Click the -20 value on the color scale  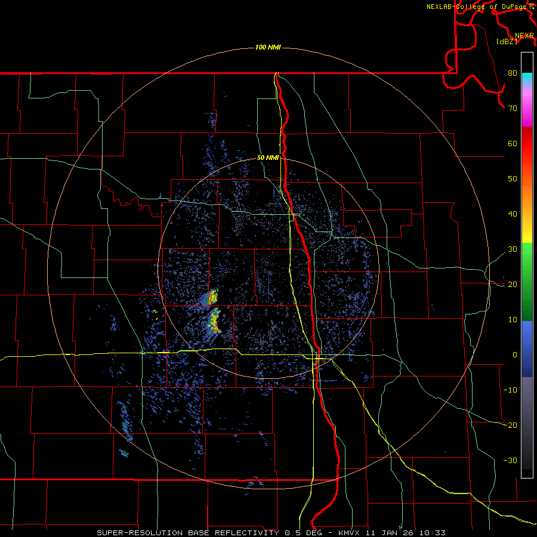(x=510, y=425)
